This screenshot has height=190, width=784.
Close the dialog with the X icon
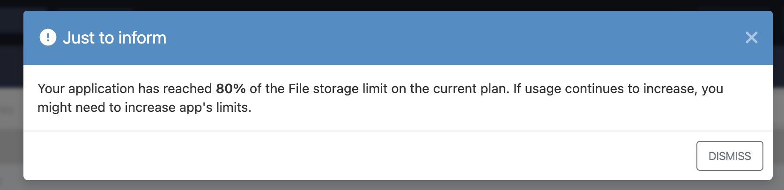pyautogui.click(x=751, y=37)
